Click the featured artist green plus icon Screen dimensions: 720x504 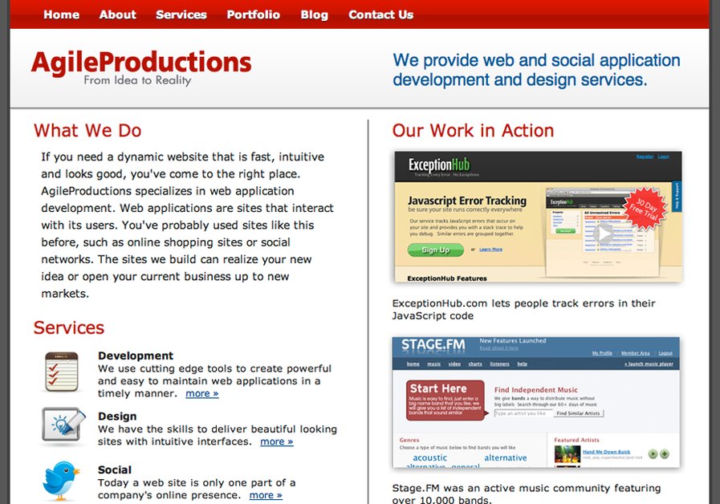pyautogui.click(x=665, y=454)
